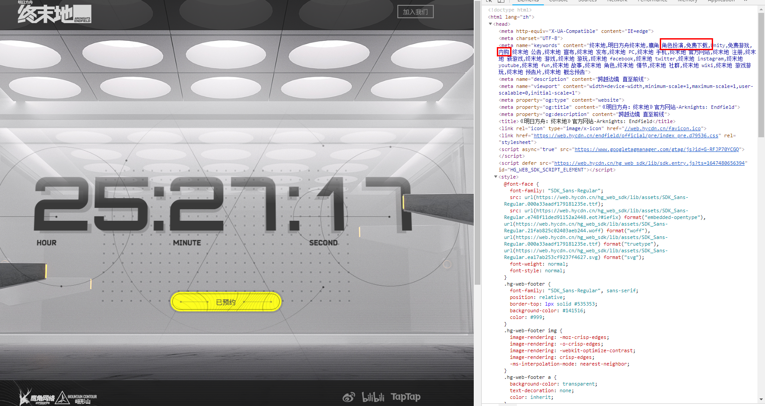Viewport: 765px width, 406px height.
Task: Select the meta name keywords node
Action: [626, 59]
